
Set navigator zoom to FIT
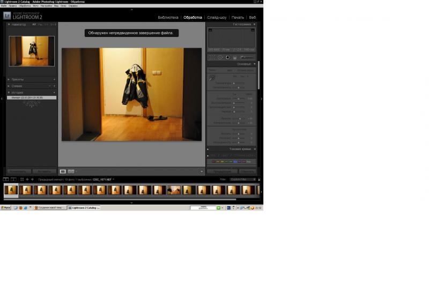(x=34, y=25)
